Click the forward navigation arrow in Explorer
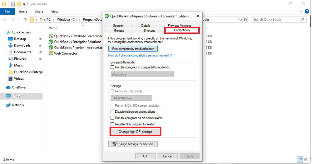This screenshot has width=312, height=164. coord(13,19)
